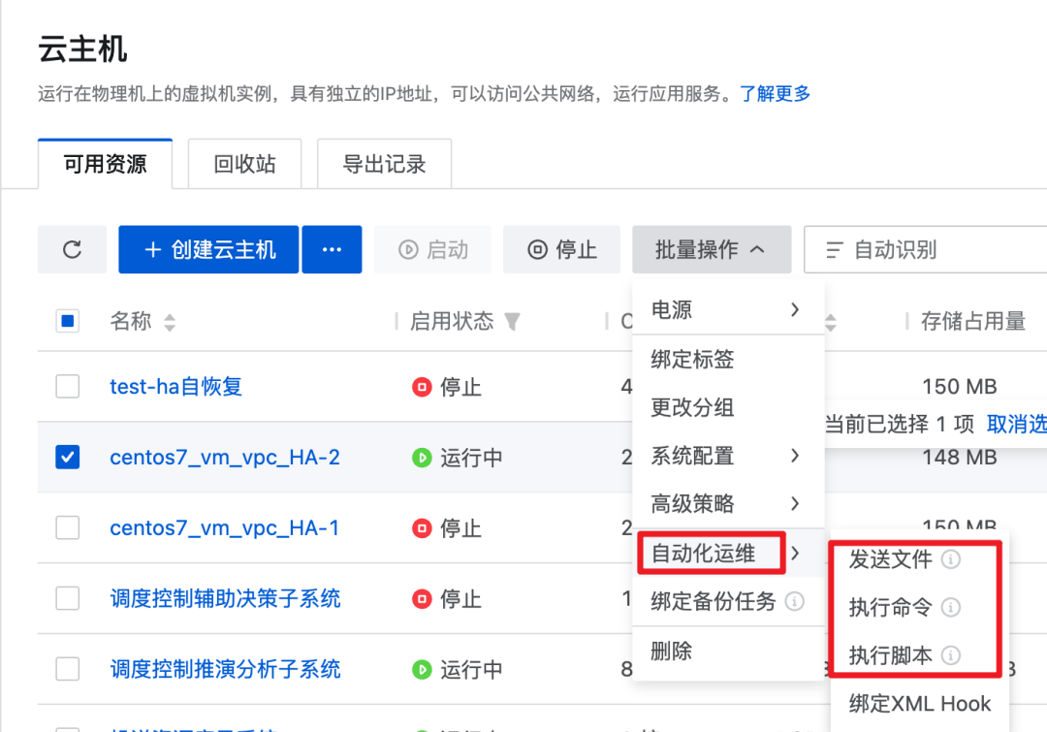Viewport: 1047px width, 732px height.
Task: Choose 执行脚本 from the submenu
Action: point(890,655)
